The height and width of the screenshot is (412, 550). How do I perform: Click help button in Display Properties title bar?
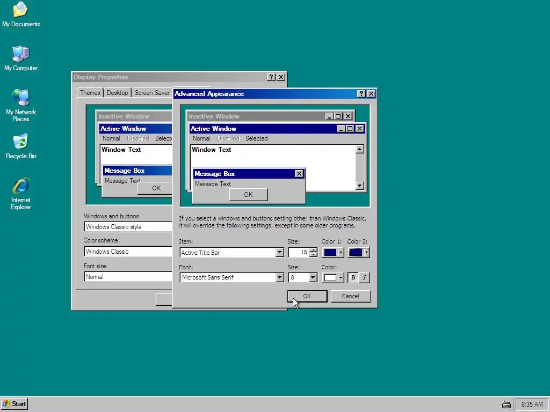pos(271,77)
